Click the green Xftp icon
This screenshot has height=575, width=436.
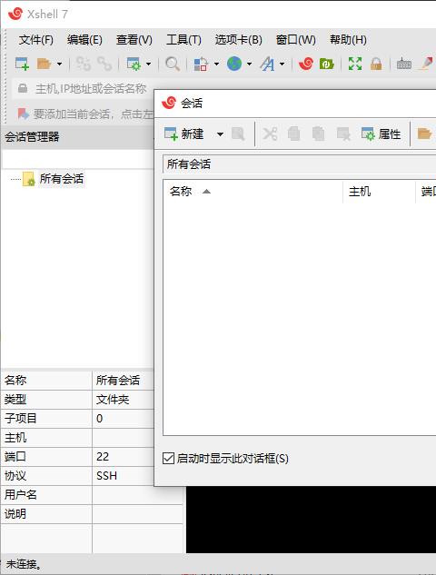click(x=326, y=64)
